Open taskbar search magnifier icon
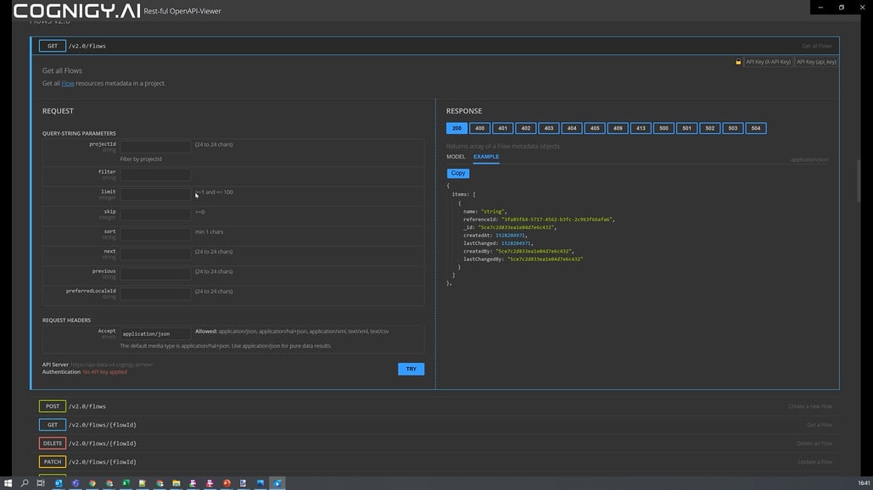The width and height of the screenshot is (873, 490). point(25,483)
